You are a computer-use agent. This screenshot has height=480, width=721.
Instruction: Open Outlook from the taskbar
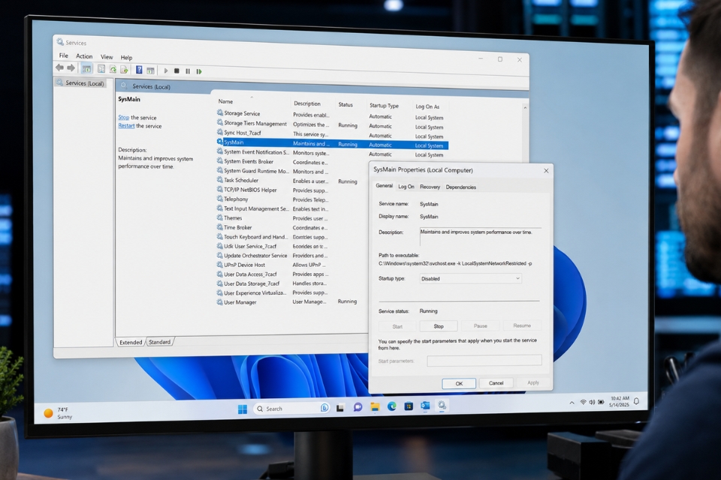425,406
